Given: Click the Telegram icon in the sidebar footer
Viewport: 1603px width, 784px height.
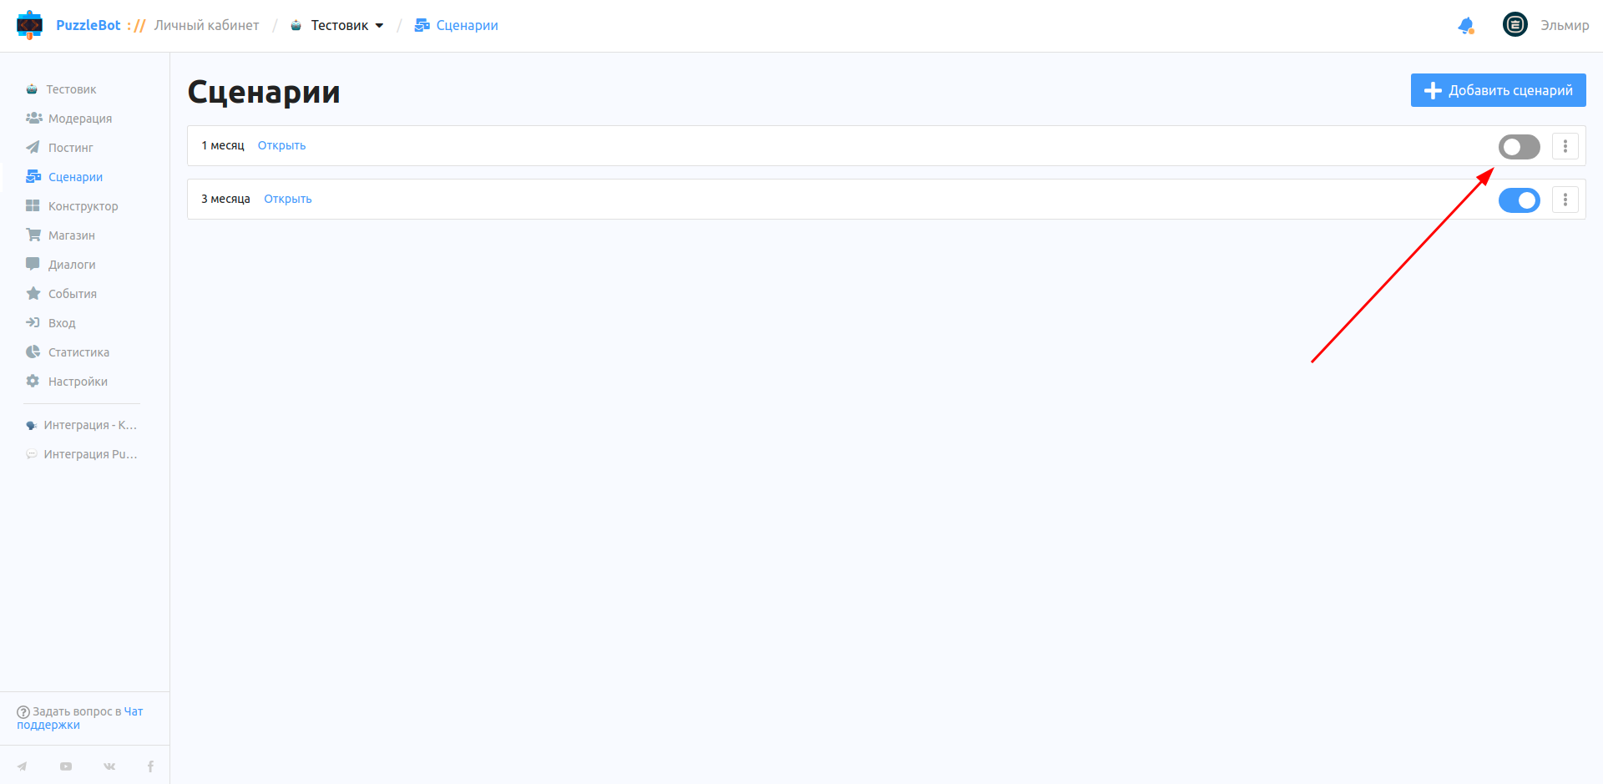Looking at the screenshot, I should [x=23, y=766].
